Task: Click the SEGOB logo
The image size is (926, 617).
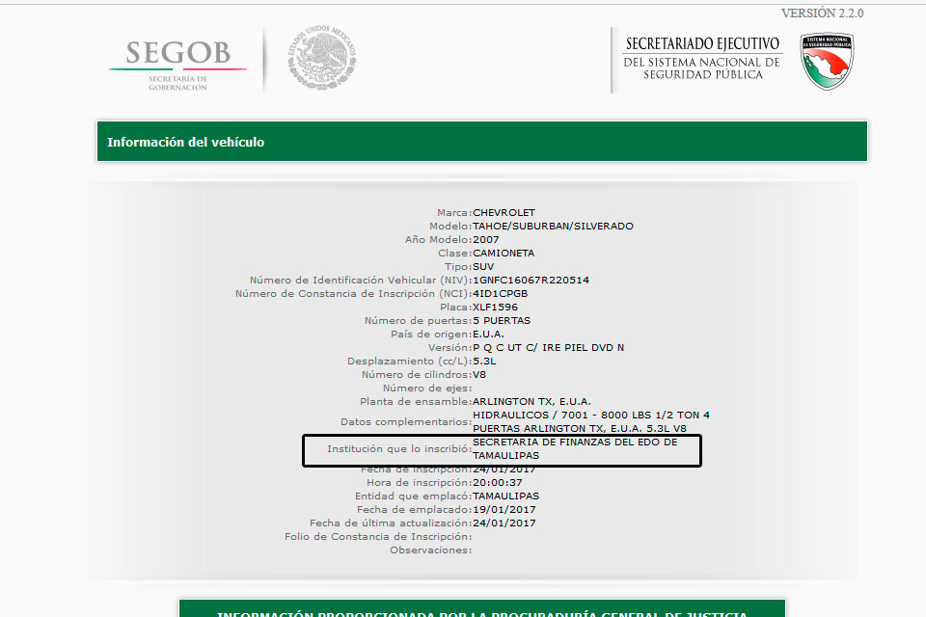Action: 177,62
